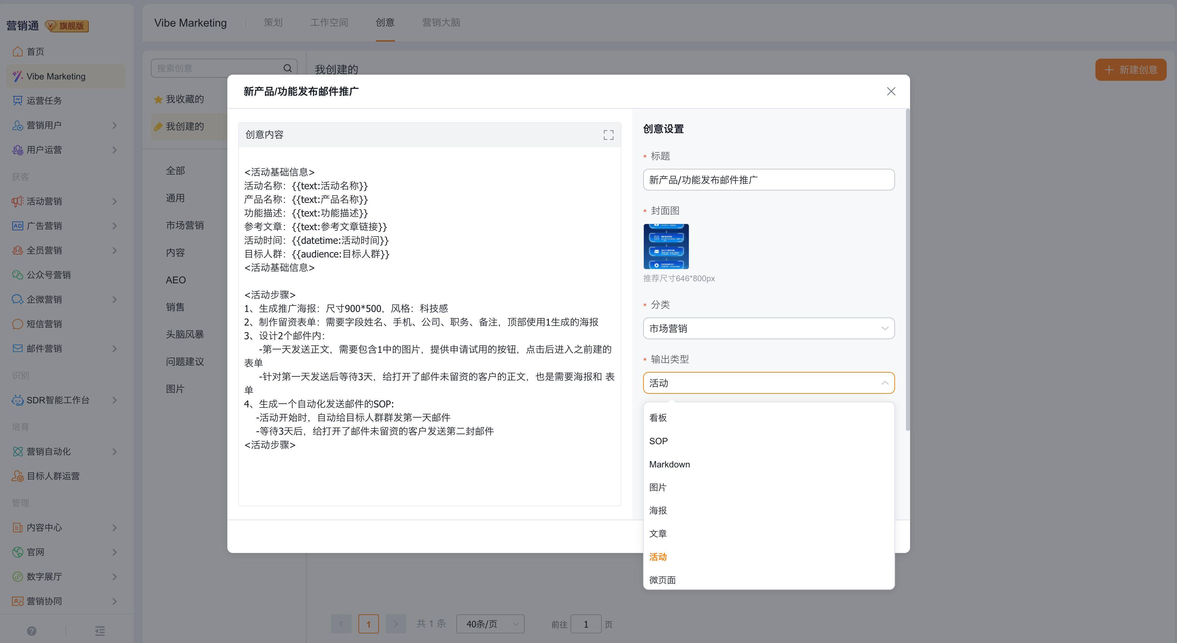
Task: Click the 首页 home icon in sidebar
Action: (17, 51)
